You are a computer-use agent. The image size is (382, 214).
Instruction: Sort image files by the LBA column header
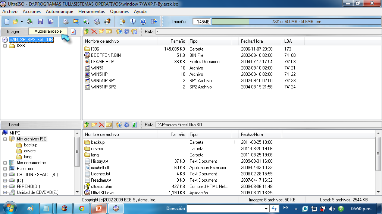point(293,41)
